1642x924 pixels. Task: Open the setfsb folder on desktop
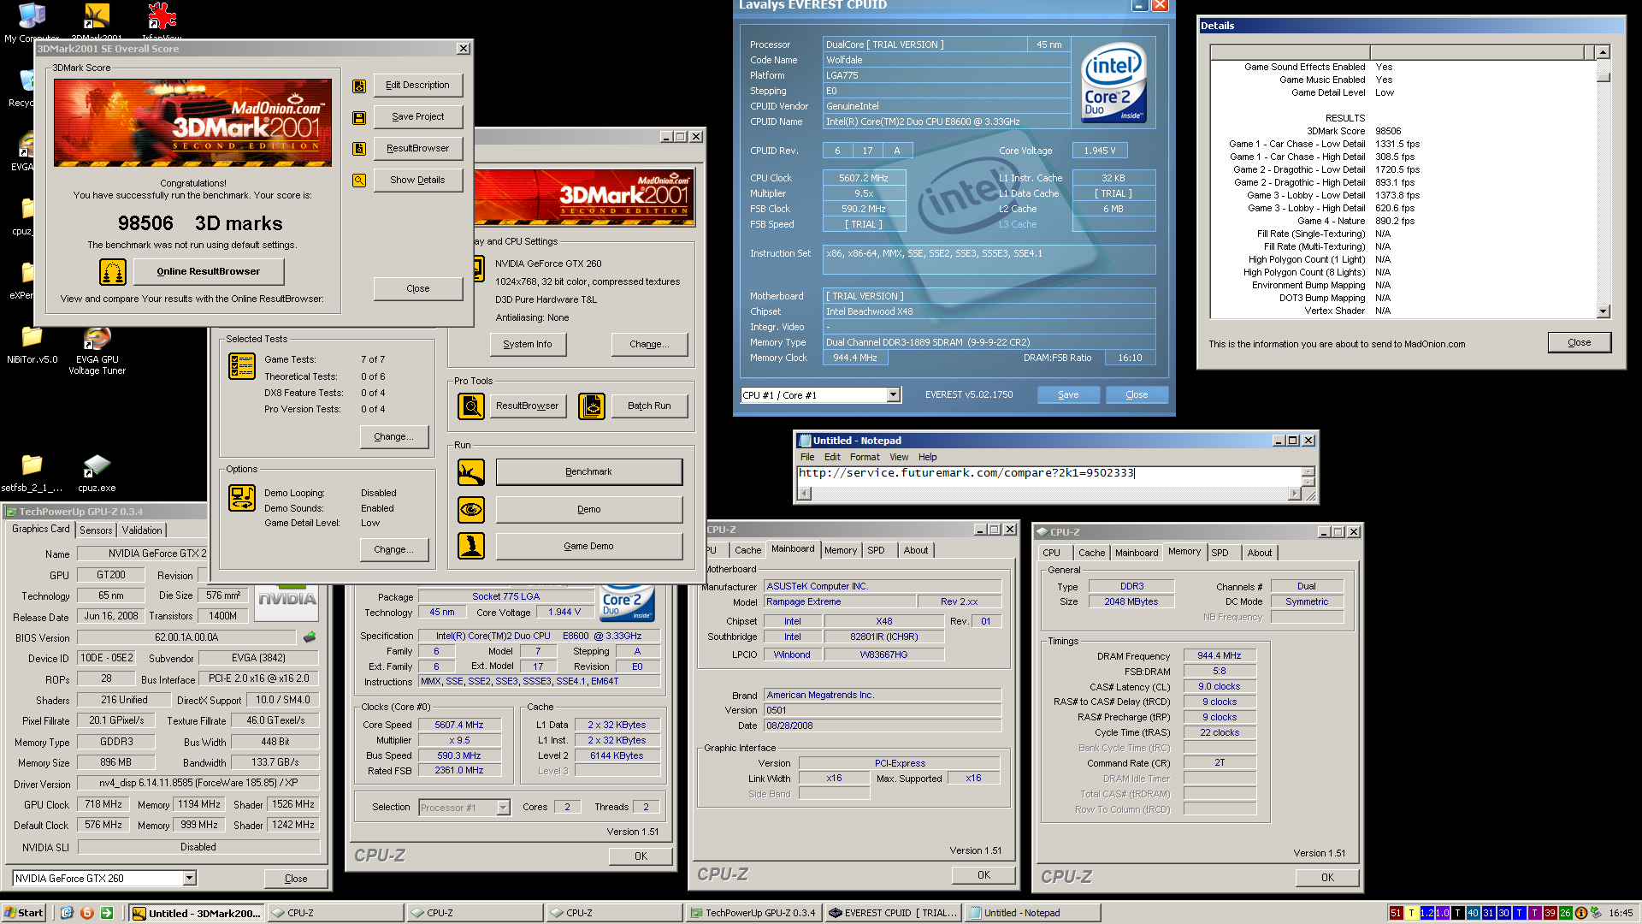[x=32, y=474]
